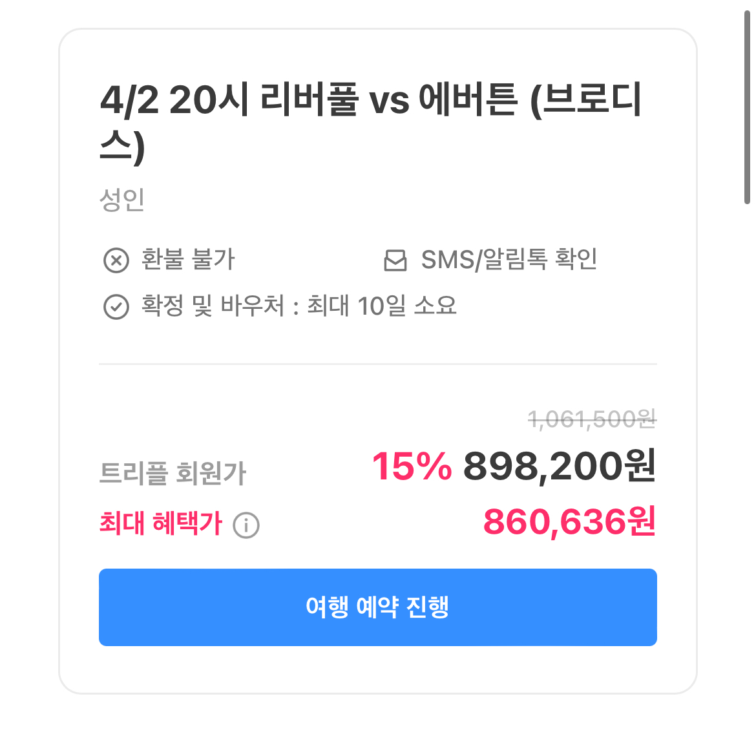Click the 성인 label under the title

click(x=122, y=200)
